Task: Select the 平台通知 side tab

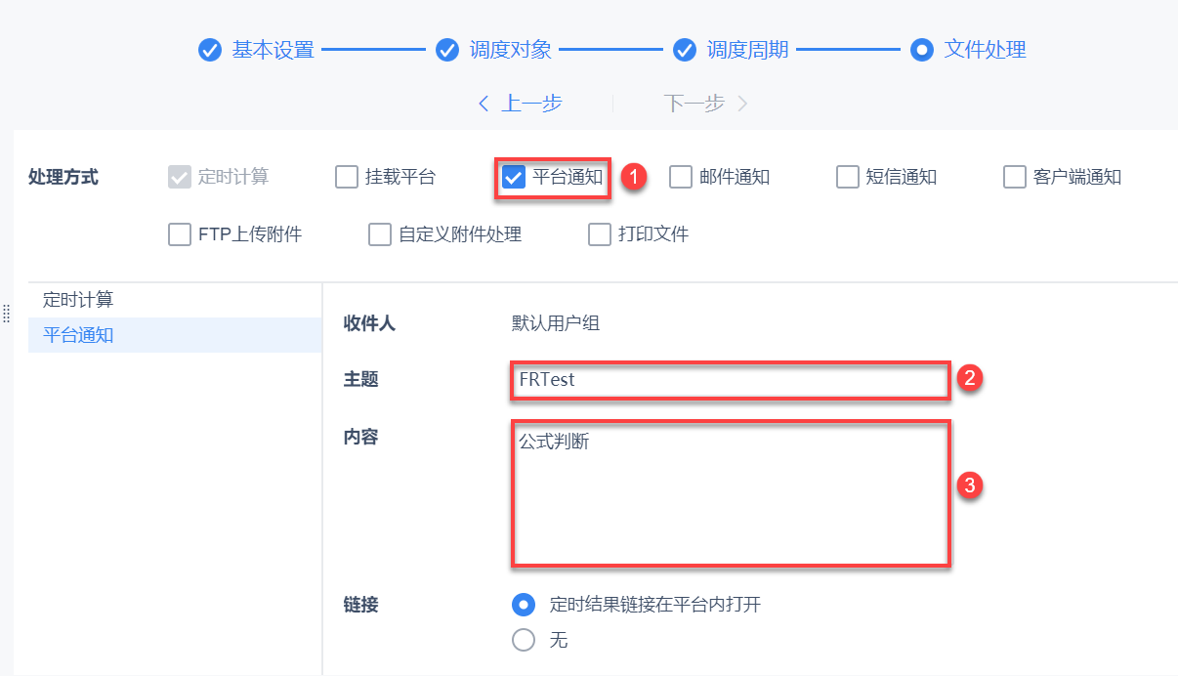Action: pos(78,335)
